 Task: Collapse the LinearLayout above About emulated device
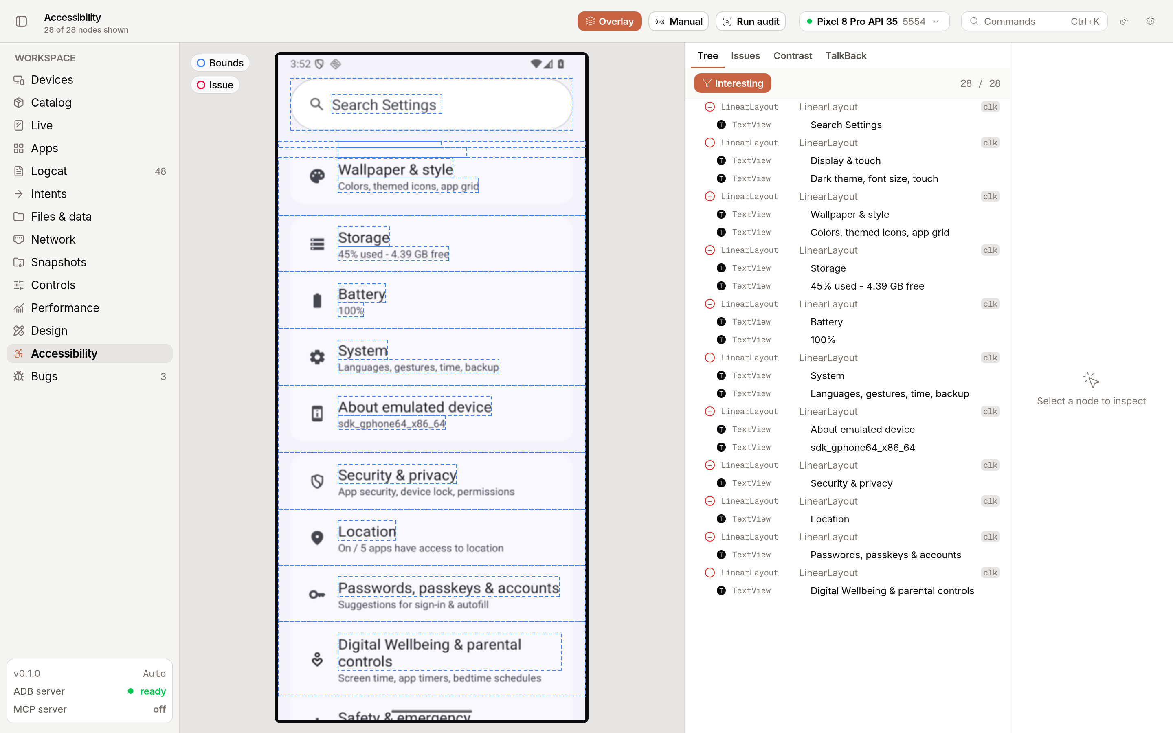pos(710,411)
